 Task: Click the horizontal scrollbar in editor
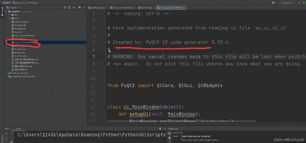pyautogui.click(x=181, y=121)
